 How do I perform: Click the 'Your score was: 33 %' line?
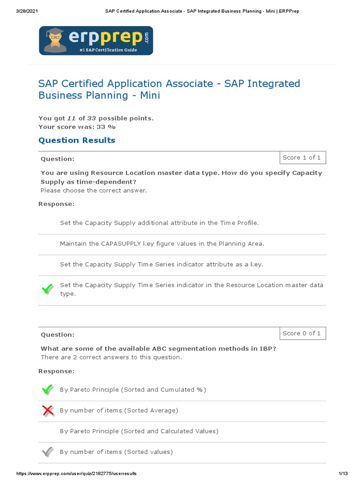tap(77, 127)
